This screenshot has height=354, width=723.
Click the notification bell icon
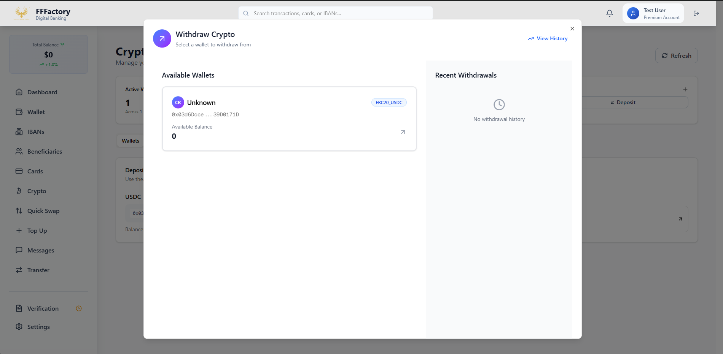click(x=609, y=13)
